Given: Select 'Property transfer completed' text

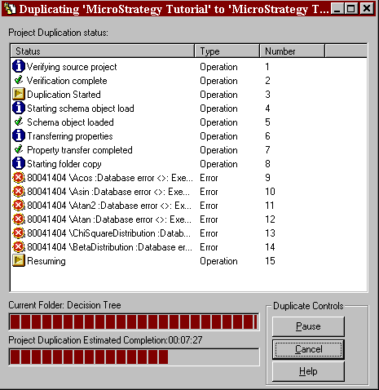Looking at the screenshot, I should pos(80,150).
